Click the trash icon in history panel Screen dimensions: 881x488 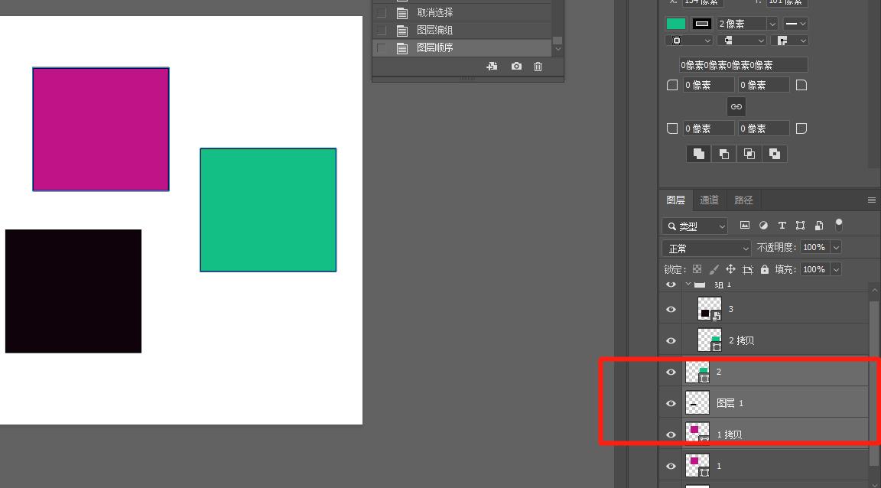click(538, 67)
